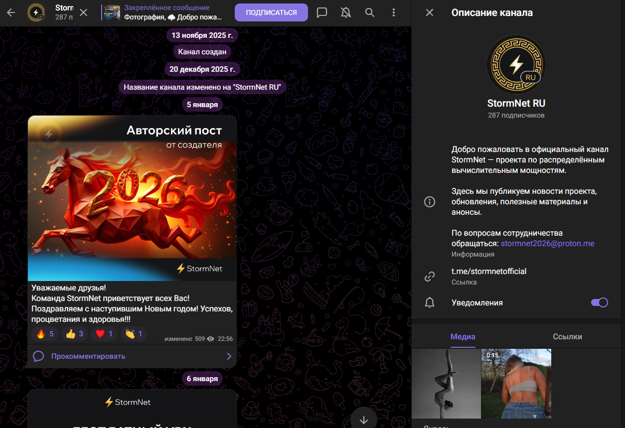The width and height of the screenshot is (625, 428).
Task: Open the stormnet2026@proton.me email link
Action: tap(547, 244)
